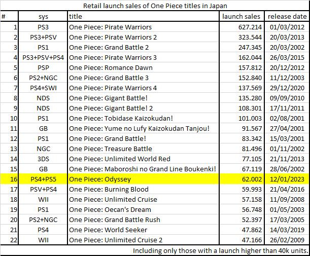Click 'One Piece: Pirate Warriors 3' title
The image size is (310, 256).
113,57
